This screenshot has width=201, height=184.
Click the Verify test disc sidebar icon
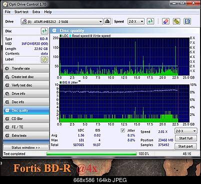click(7, 85)
